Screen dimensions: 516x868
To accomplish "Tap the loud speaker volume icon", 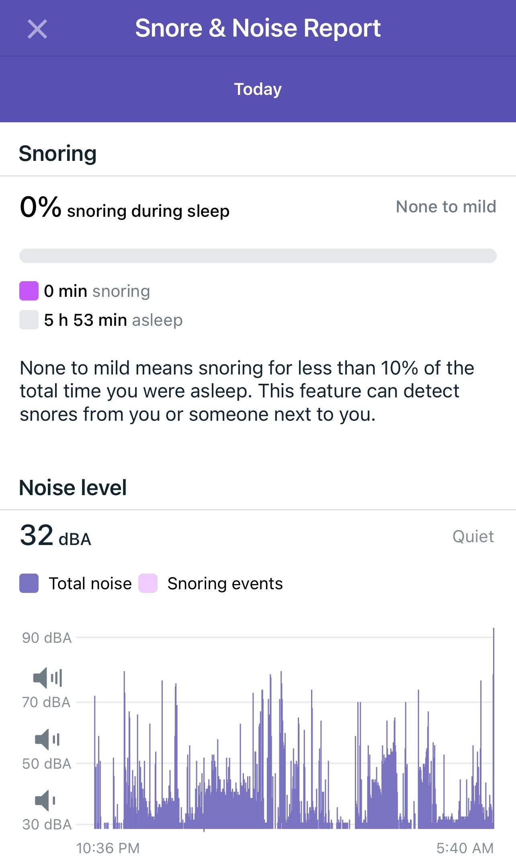I will coord(47,678).
